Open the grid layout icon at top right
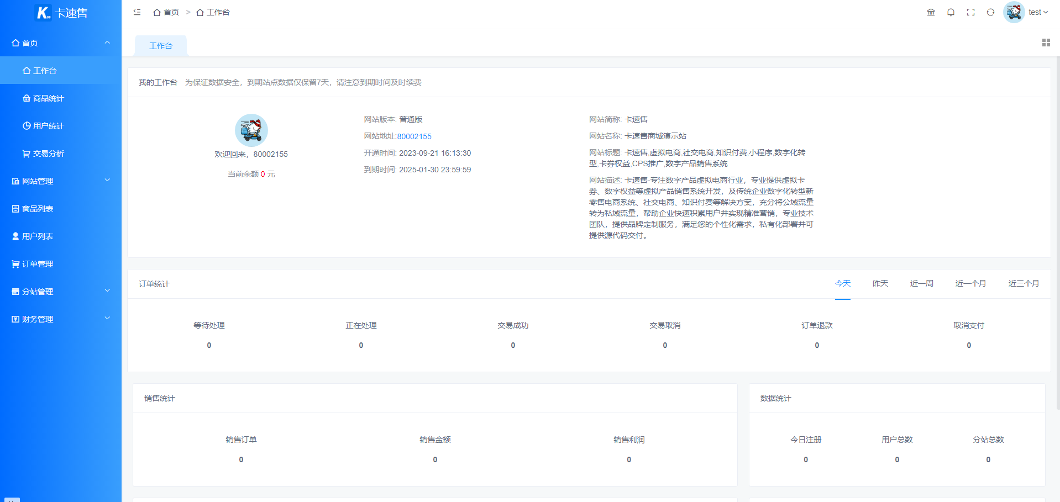This screenshot has width=1060, height=502. coord(1046,43)
